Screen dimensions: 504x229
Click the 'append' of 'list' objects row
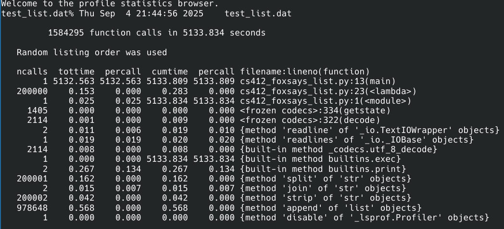pos(331,207)
